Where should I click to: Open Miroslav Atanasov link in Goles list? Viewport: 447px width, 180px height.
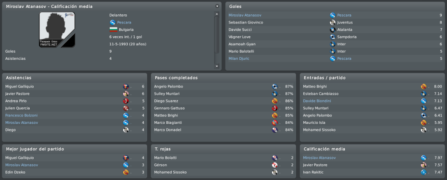click(245, 15)
